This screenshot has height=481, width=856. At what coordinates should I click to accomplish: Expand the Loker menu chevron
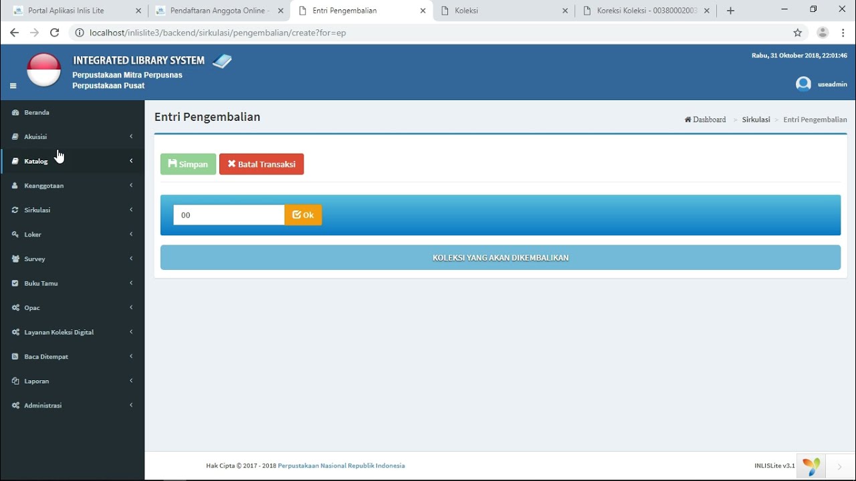click(131, 234)
